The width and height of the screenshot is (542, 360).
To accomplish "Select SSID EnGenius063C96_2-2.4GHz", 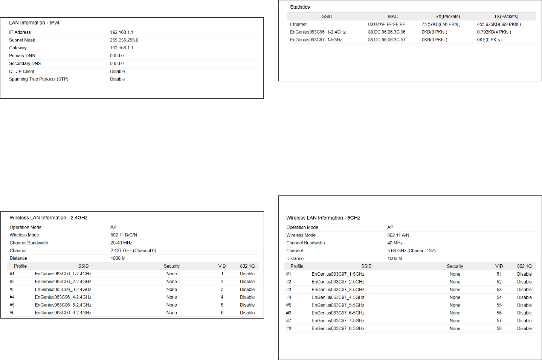I will pyautogui.click(x=63, y=282).
